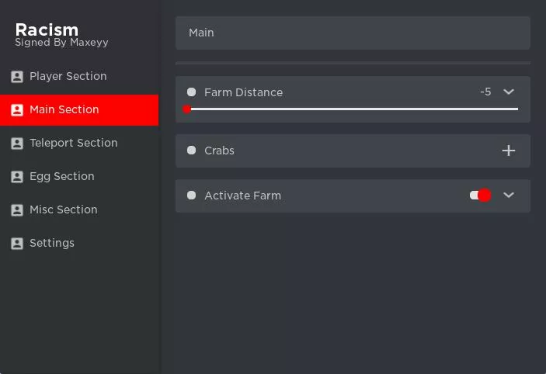Screen dimensions: 546x374
Task: Open the Crabs selection row
Action: [x=353, y=151]
